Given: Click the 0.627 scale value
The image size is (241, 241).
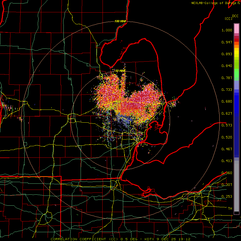Looking at the screenshot, I should 227,114.
